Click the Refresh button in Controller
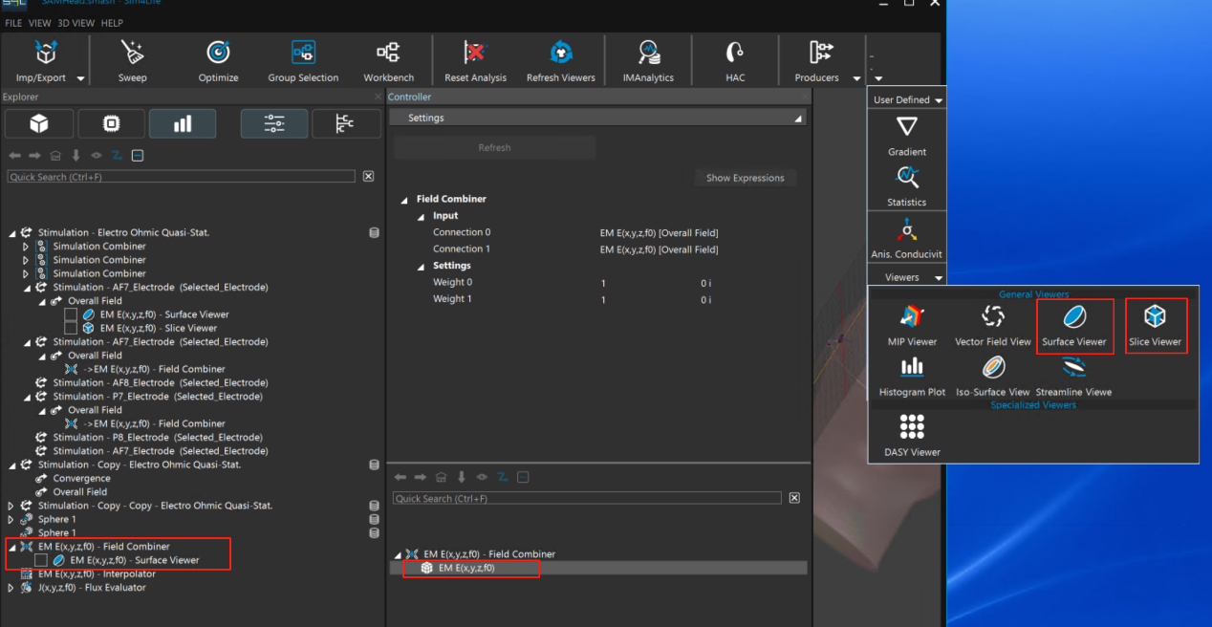The width and height of the screenshot is (1212, 627). 494,148
